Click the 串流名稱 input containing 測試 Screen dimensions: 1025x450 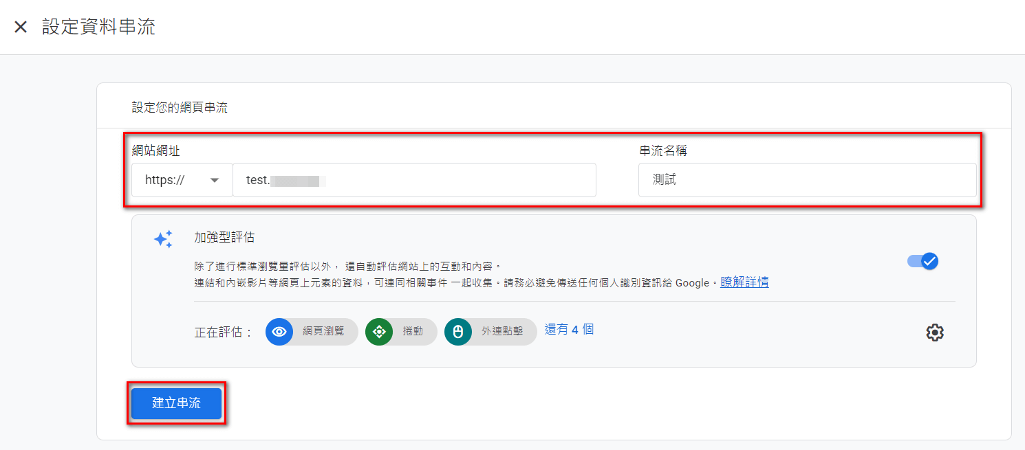coord(806,180)
